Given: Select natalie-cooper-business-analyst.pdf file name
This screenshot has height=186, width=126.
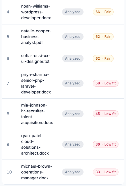Looking at the screenshot, I should [x=36, y=37].
